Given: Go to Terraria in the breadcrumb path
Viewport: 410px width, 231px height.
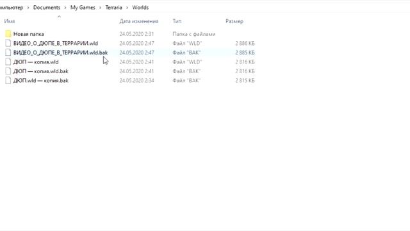Looking at the screenshot, I should pos(114,7).
